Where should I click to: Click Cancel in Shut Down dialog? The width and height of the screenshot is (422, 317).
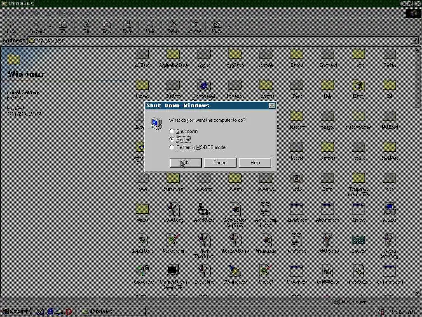(x=220, y=163)
